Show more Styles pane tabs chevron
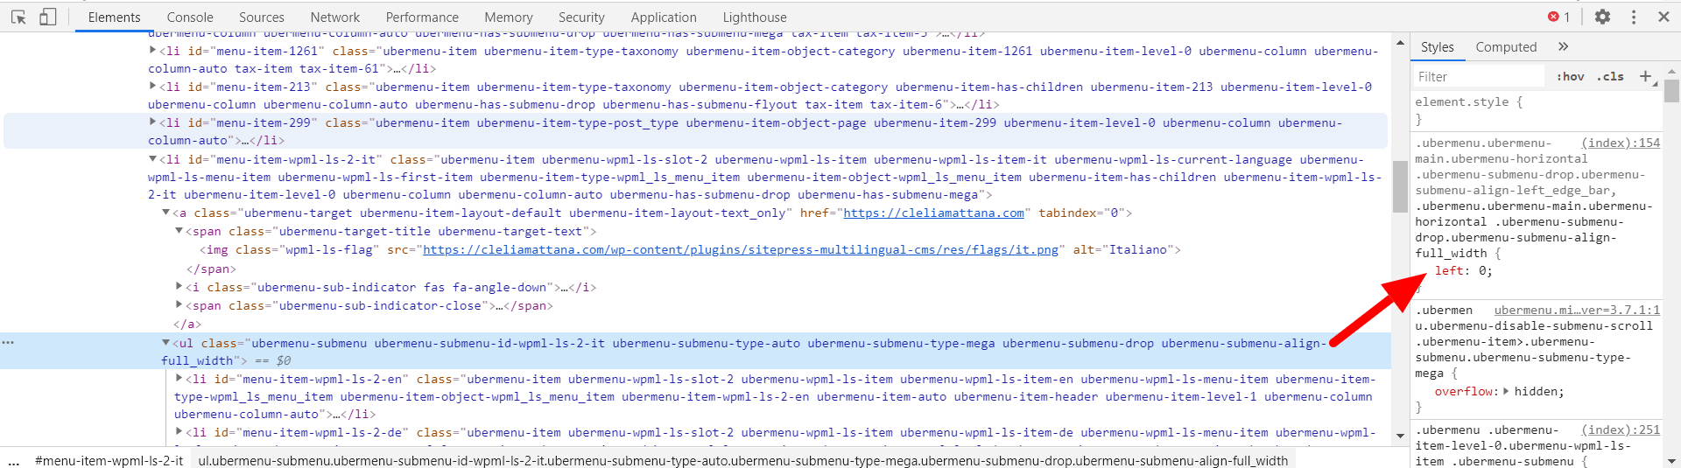Screen dimensions: 1681x468 (x=1564, y=46)
